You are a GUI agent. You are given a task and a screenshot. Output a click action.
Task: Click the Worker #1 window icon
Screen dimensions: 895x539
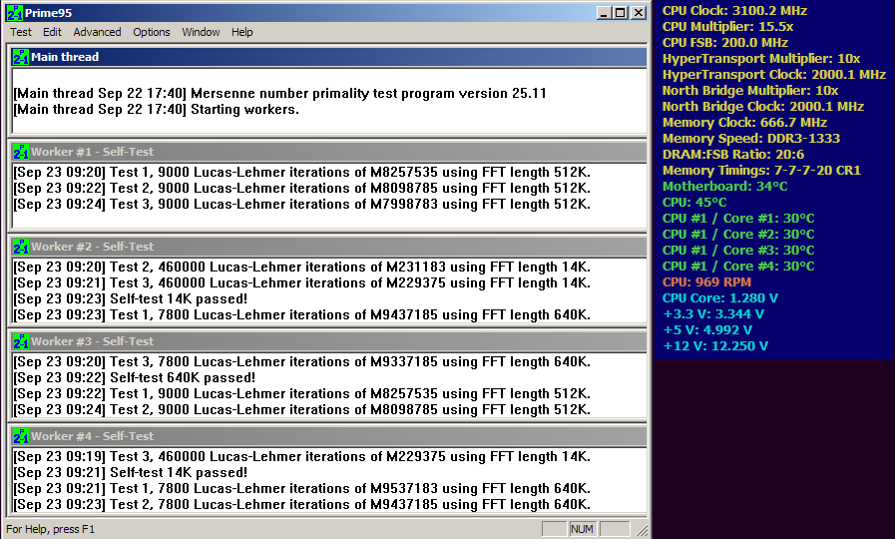[21, 152]
